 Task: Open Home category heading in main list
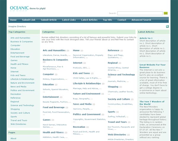76,50
